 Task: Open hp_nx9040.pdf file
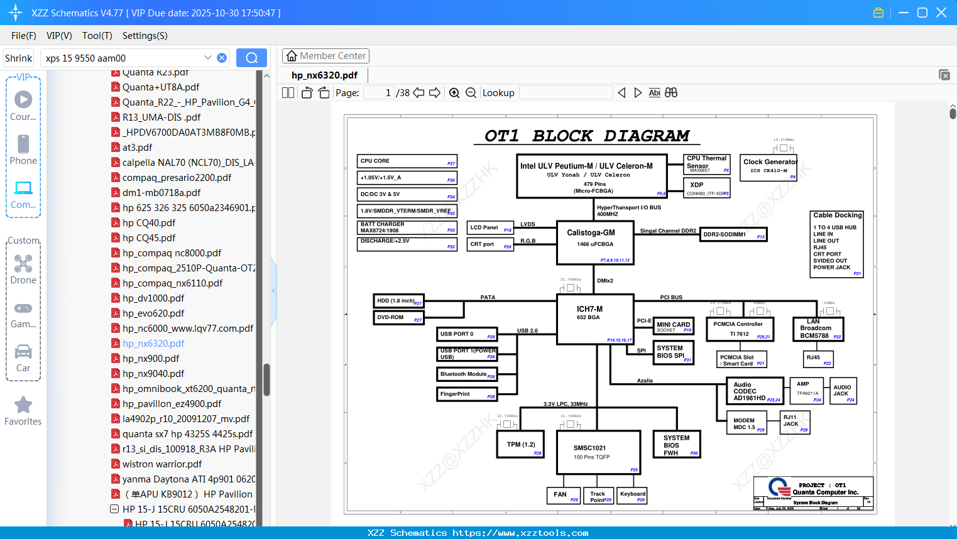[x=153, y=374]
